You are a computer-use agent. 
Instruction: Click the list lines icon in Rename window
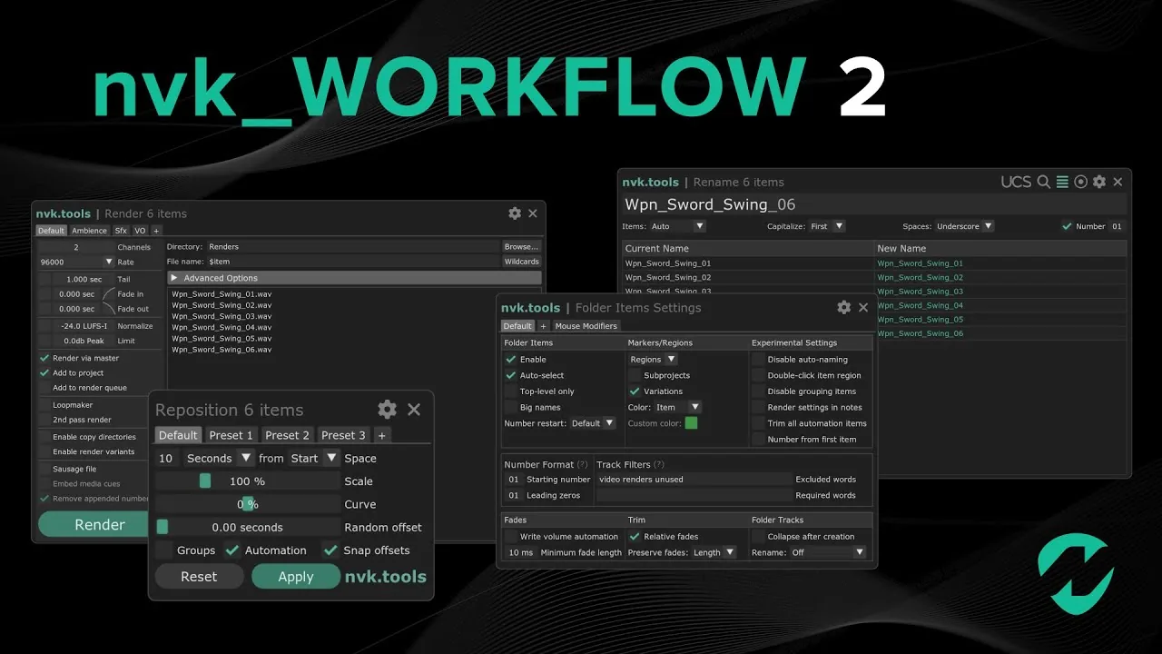click(x=1062, y=182)
